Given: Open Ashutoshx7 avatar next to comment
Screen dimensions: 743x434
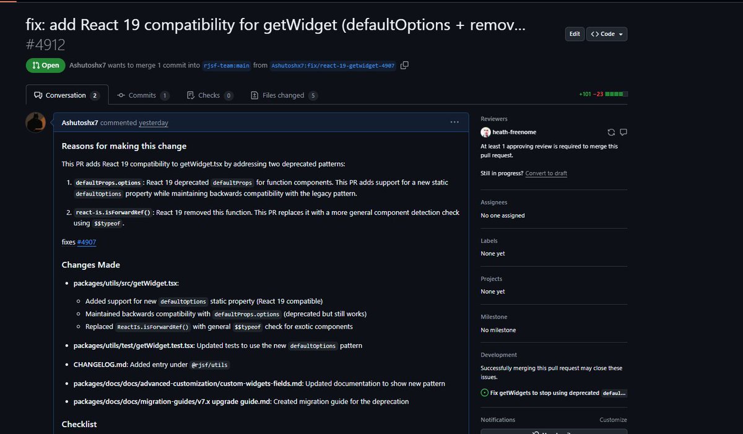Looking at the screenshot, I should [35, 123].
